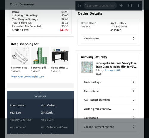Open a new tab with plus icon
The width and height of the screenshot is (149, 138).
click(x=121, y=5)
